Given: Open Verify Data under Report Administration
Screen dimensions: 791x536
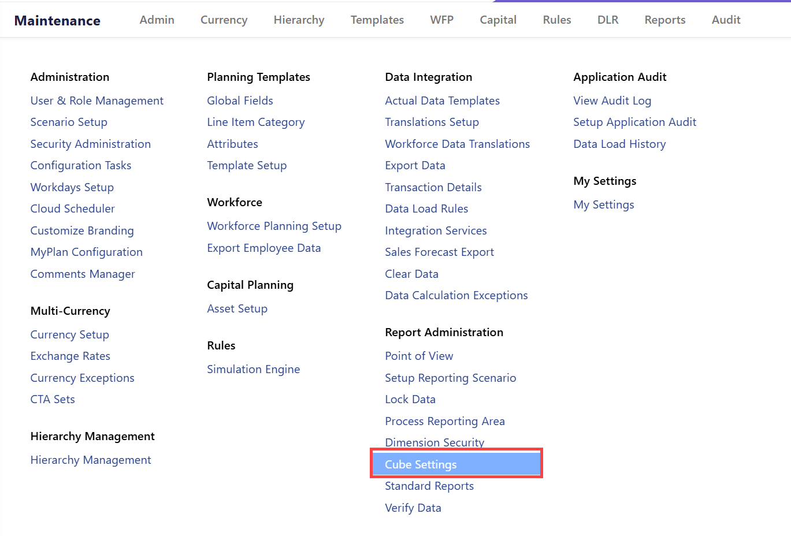Looking at the screenshot, I should coord(413,508).
